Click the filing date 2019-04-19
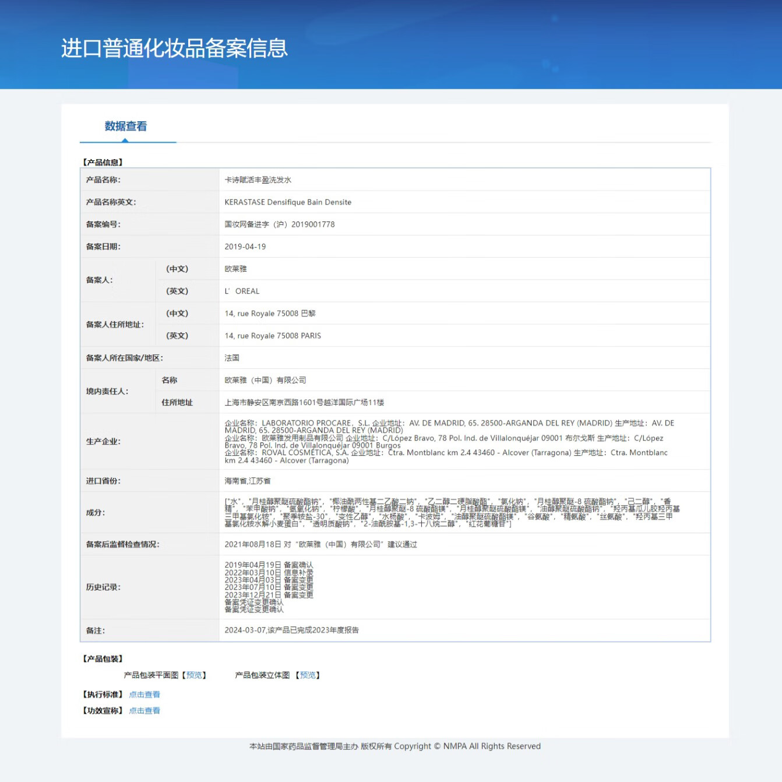 [x=245, y=246]
